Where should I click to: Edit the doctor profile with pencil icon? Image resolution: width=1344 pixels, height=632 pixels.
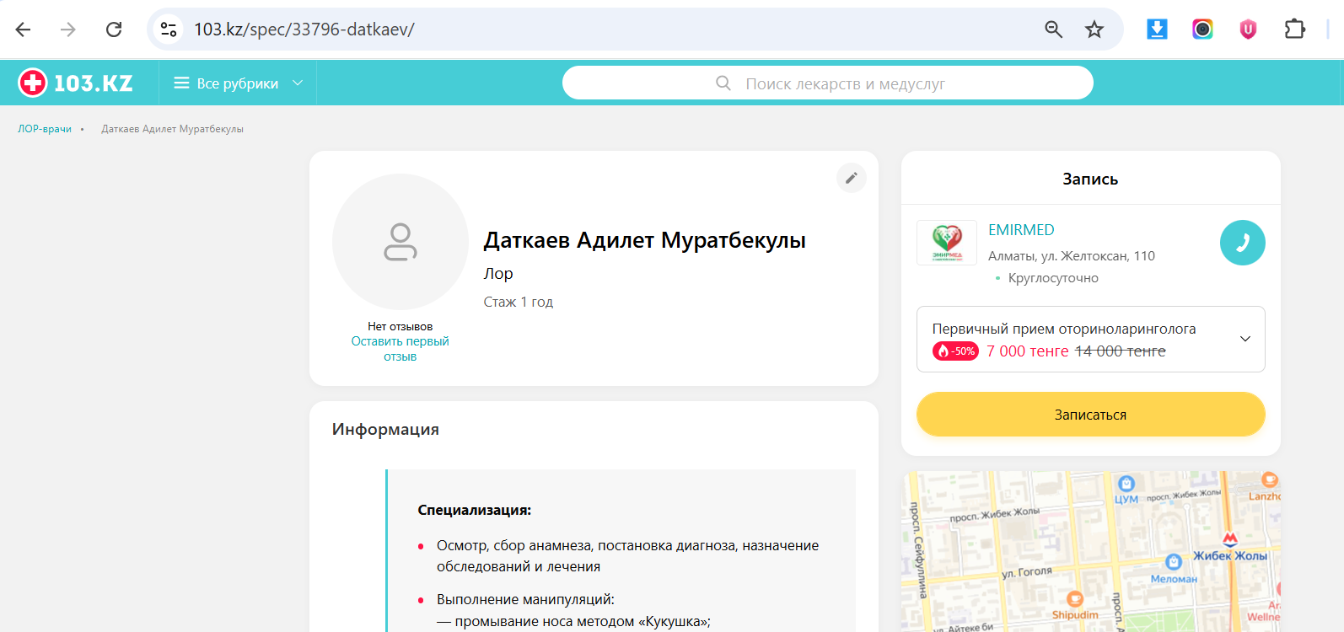(x=852, y=178)
